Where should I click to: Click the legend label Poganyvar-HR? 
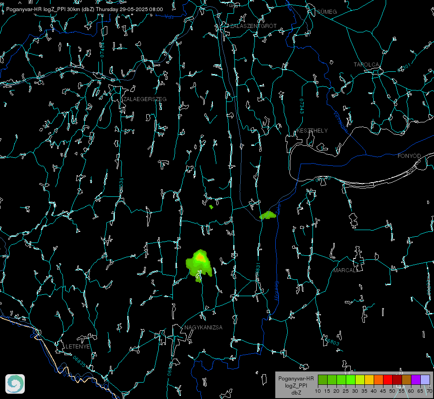tap(296, 379)
